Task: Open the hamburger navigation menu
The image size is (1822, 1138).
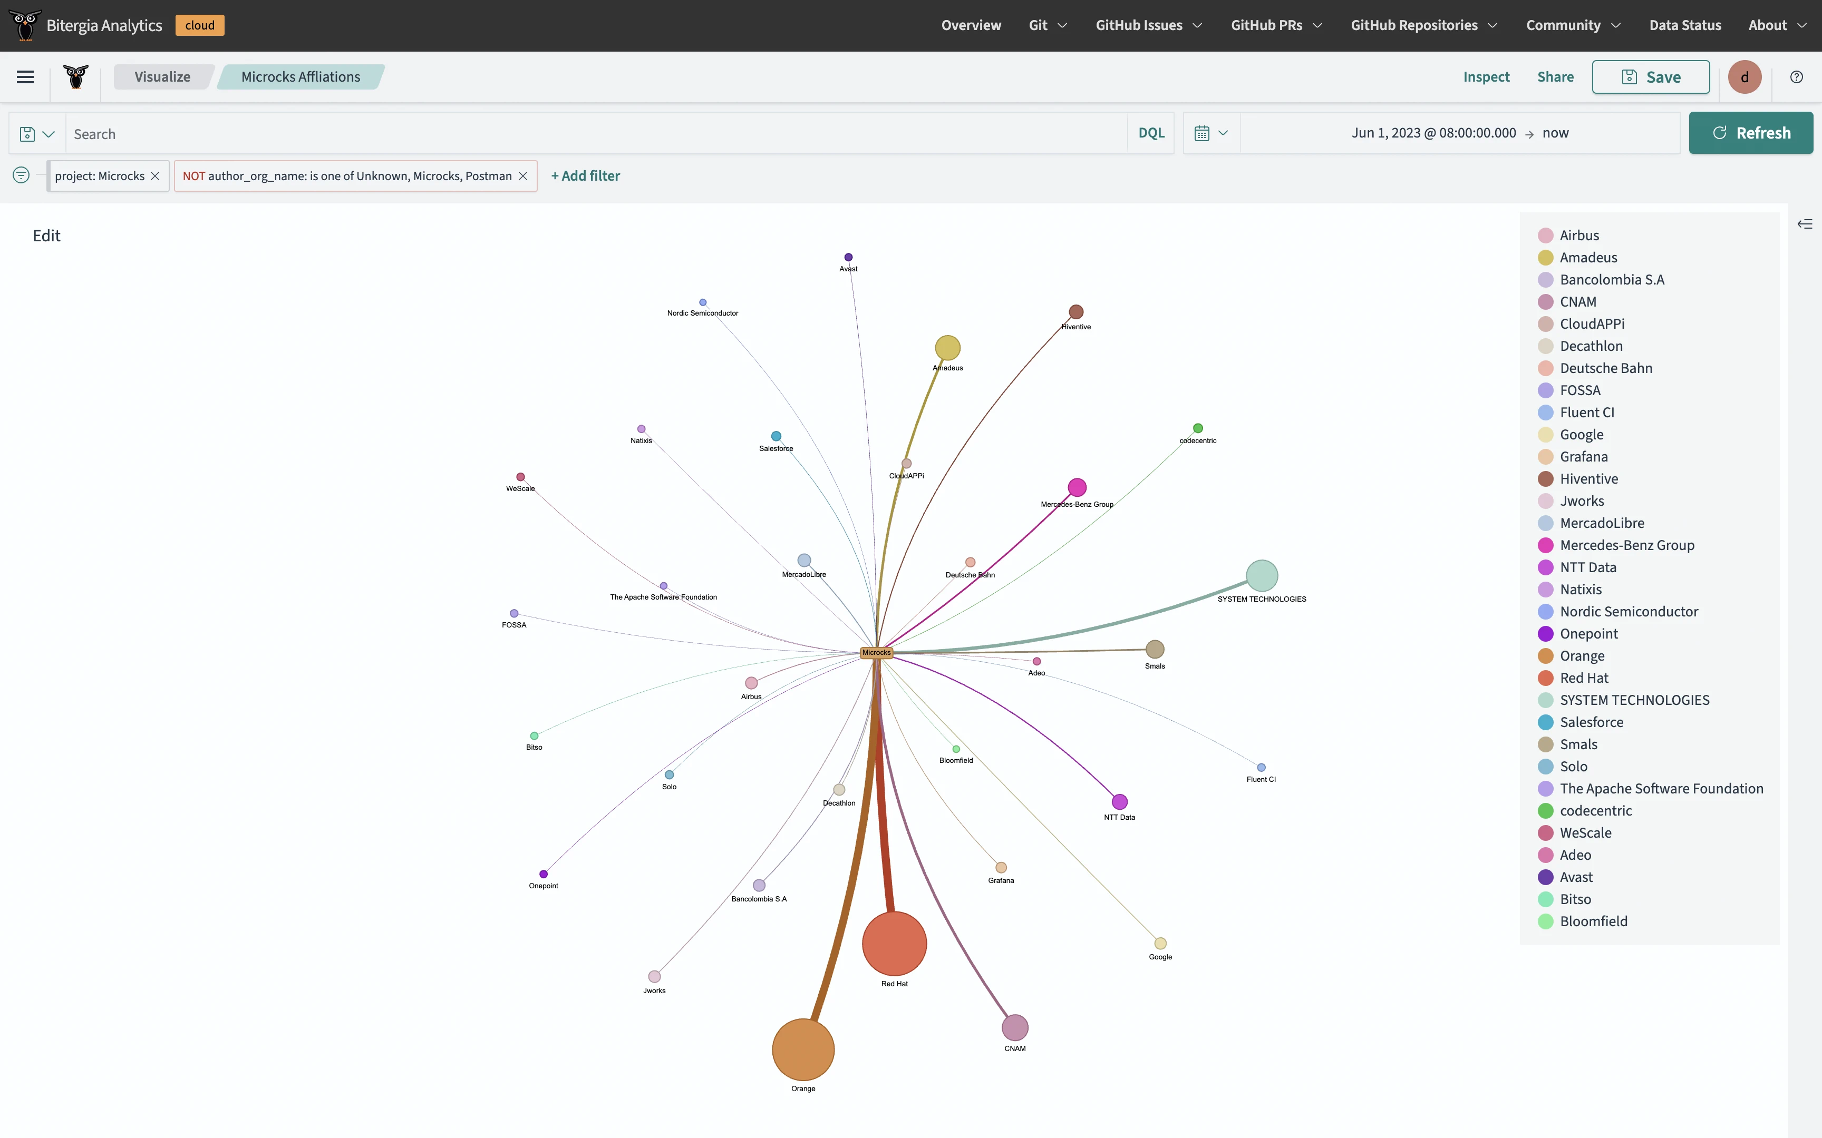Action: 25,77
